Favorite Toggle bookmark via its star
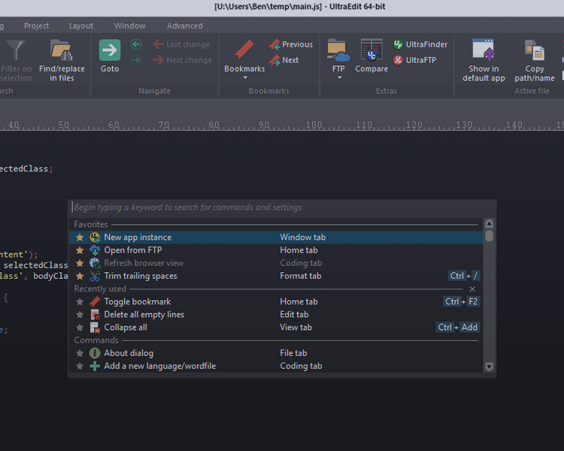Viewport: 564px width, 451px height. (x=80, y=301)
